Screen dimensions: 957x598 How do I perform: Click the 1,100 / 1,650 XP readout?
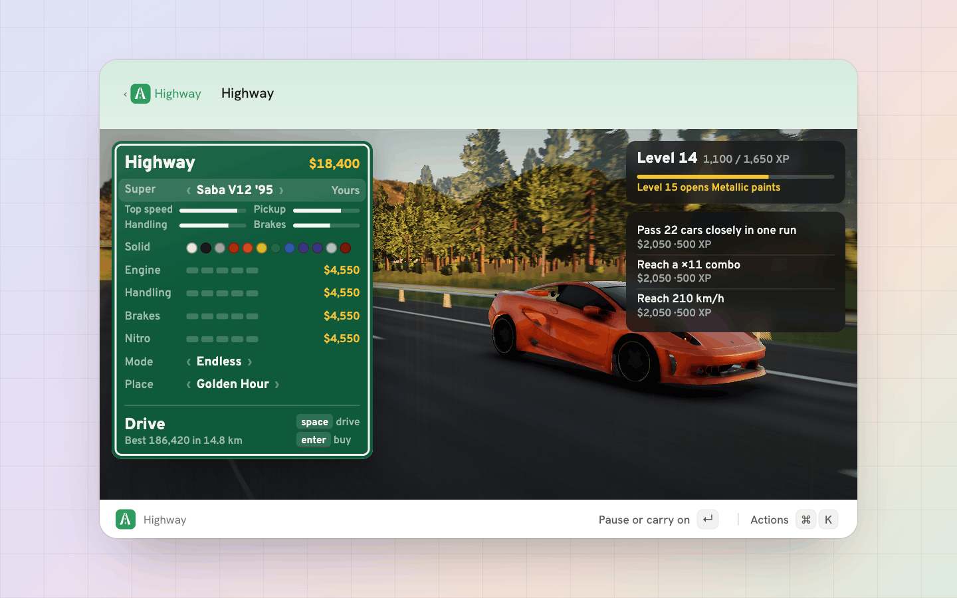click(746, 159)
